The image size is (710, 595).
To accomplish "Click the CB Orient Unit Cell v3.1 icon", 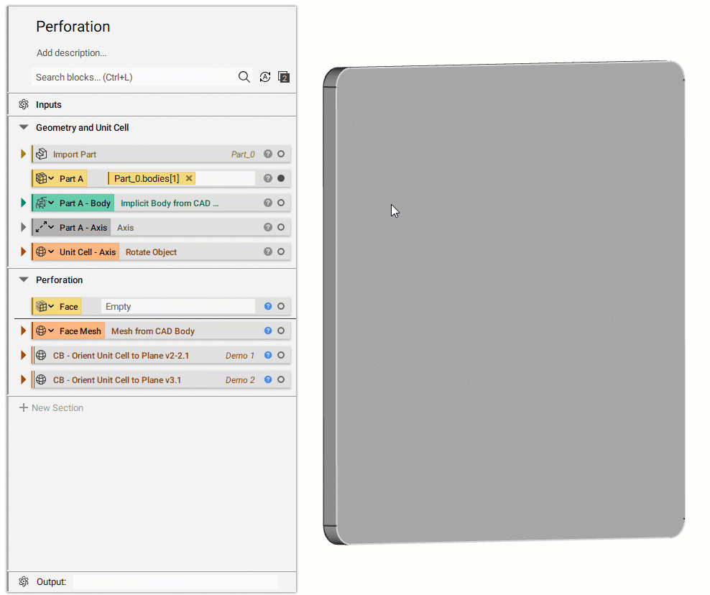I will pos(41,380).
